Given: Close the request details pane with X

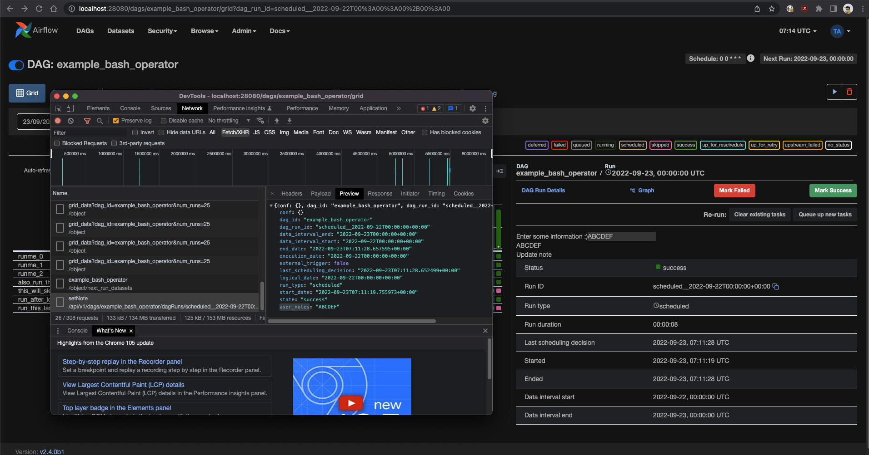Looking at the screenshot, I should point(272,194).
